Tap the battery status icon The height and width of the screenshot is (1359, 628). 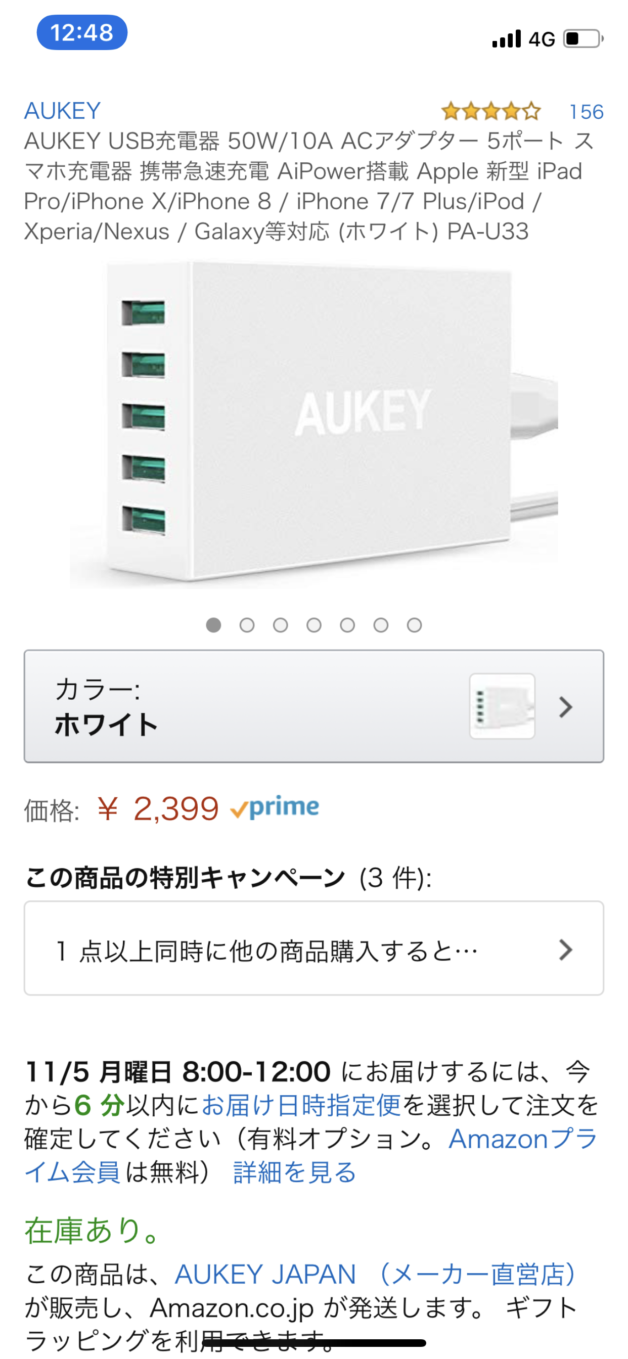584,38
